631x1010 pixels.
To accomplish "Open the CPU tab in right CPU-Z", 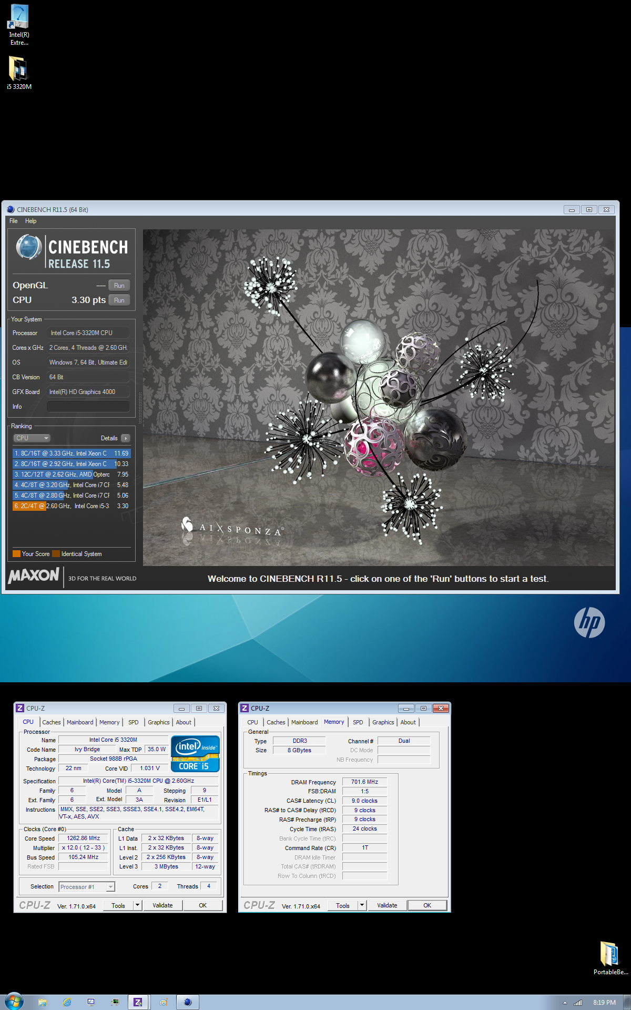I will coord(252,722).
